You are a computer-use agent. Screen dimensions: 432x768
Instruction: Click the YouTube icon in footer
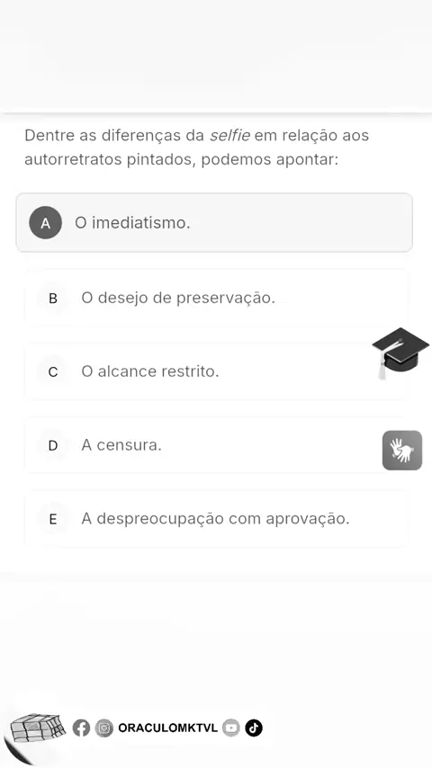(231, 728)
